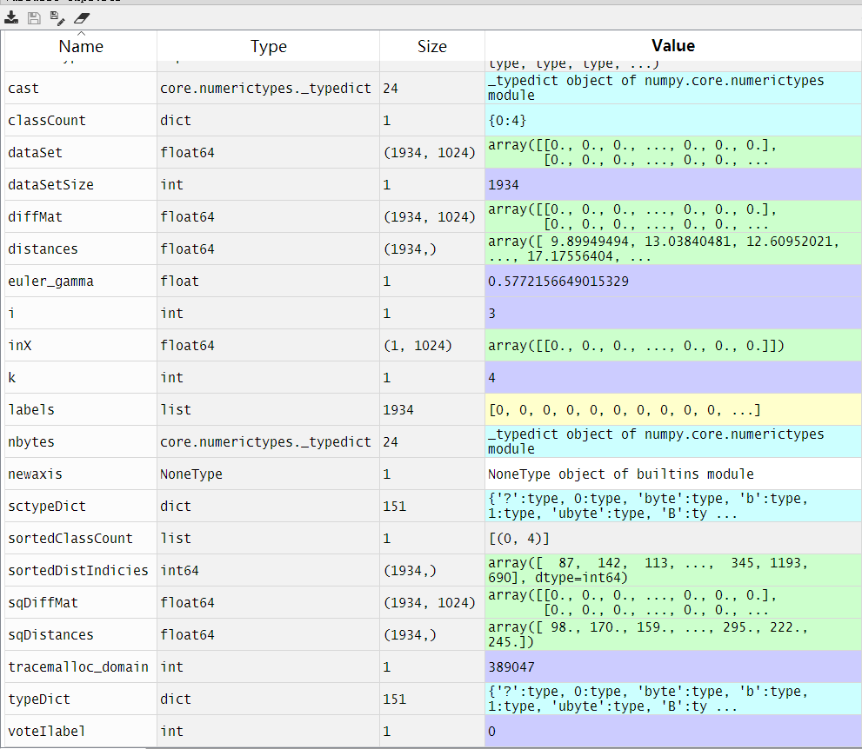
Task: Open the diffMat array value cell
Action: pyautogui.click(x=673, y=217)
